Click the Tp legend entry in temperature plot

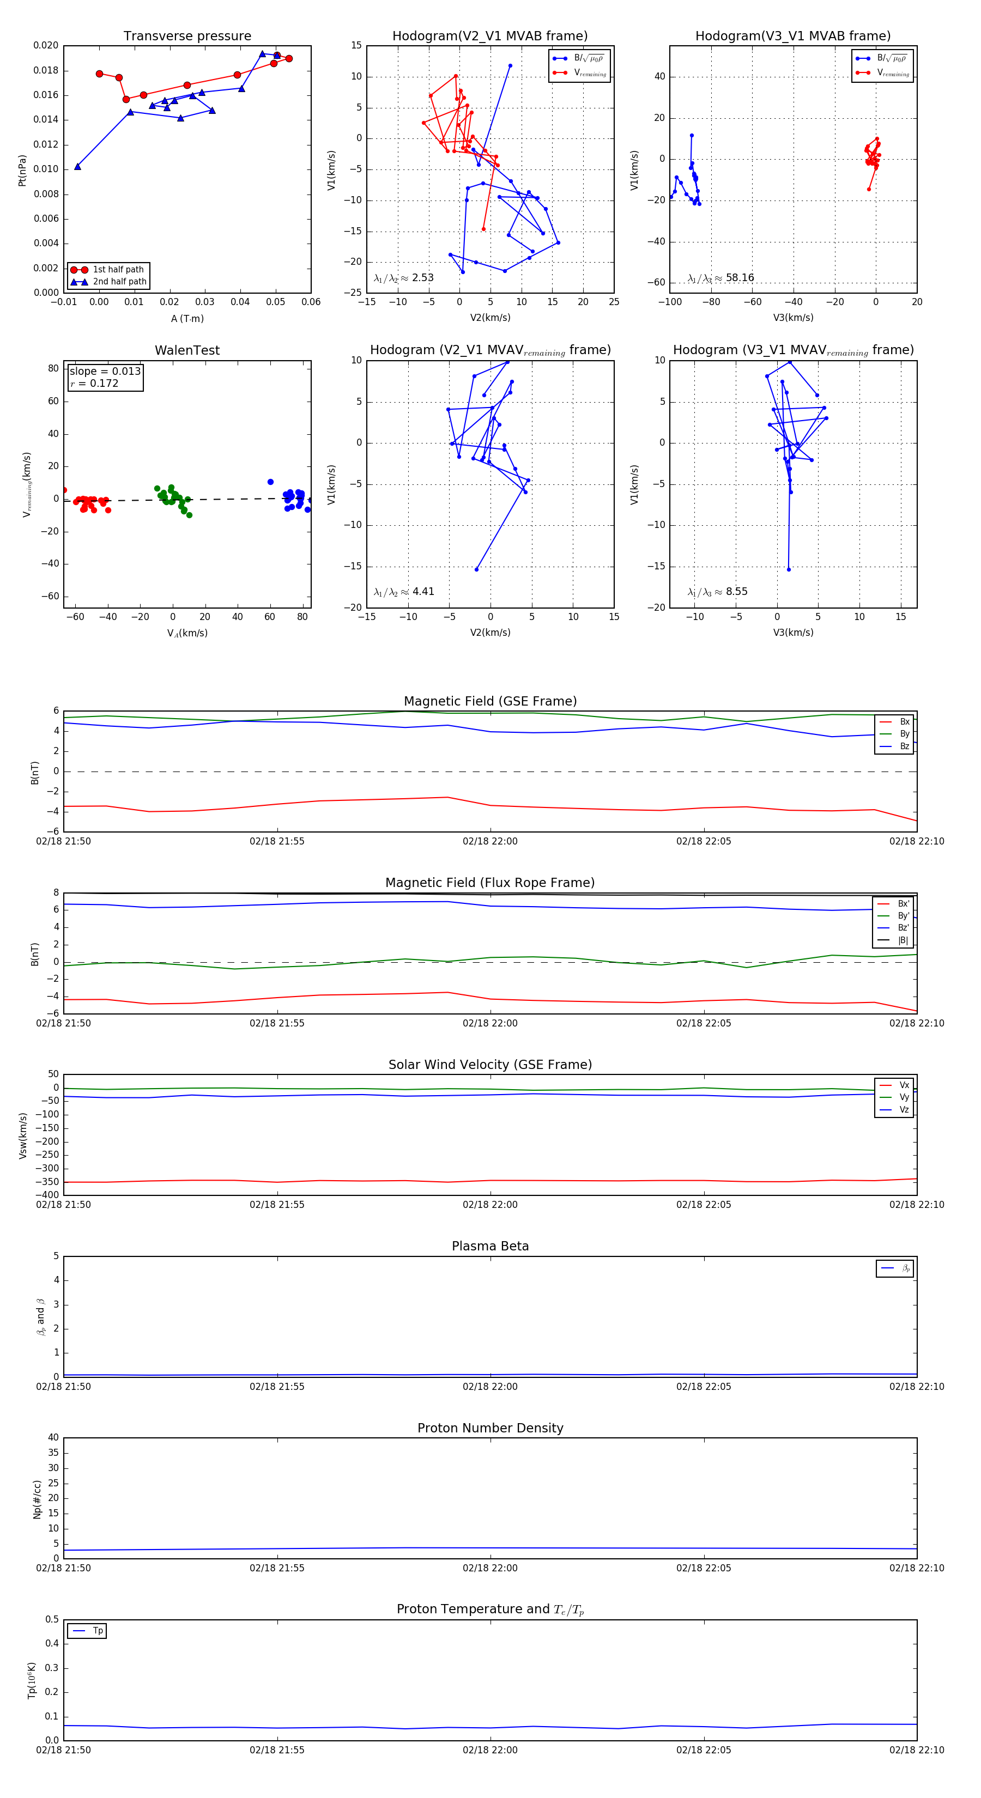click(x=87, y=1631)
